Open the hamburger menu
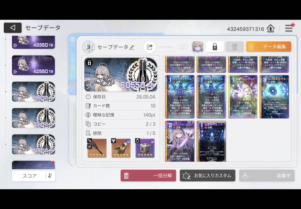Screen dimensions: 301x209 tap(289, 28)
